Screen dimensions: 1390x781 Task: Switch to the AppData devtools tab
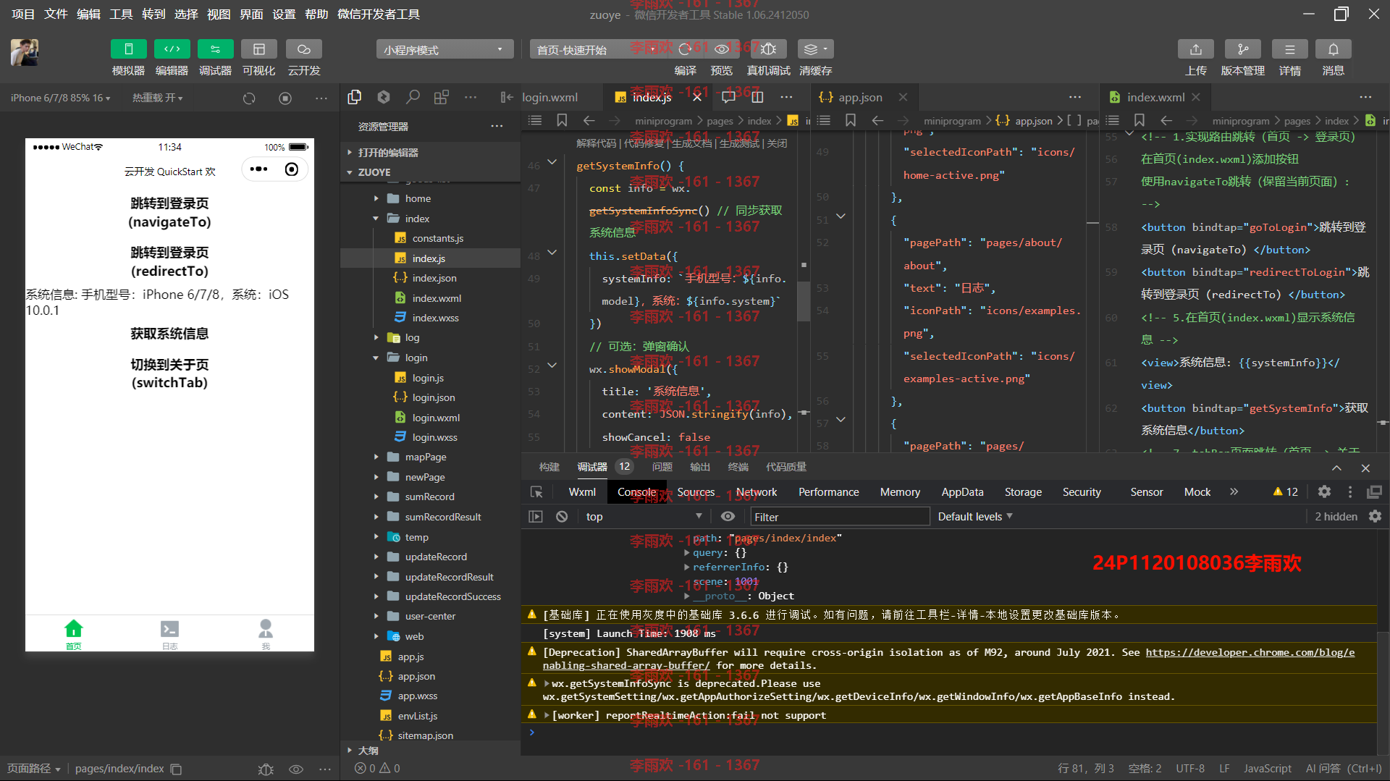(x=962, y=492)
